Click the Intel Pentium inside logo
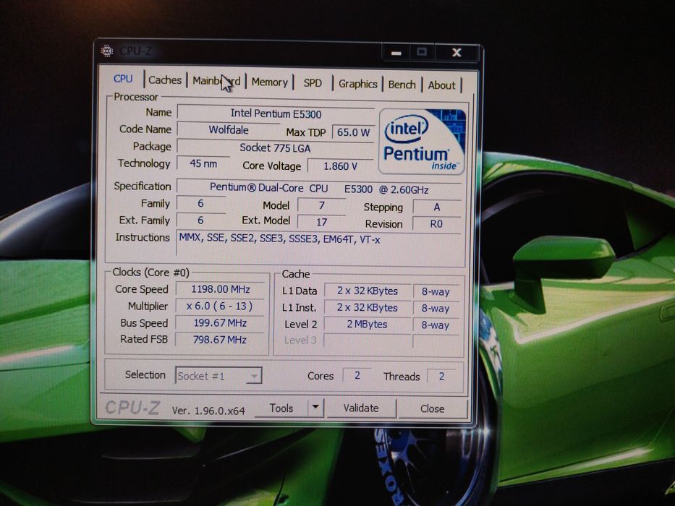This screenshot has height=506, width=675. click(x=422, y=141)
